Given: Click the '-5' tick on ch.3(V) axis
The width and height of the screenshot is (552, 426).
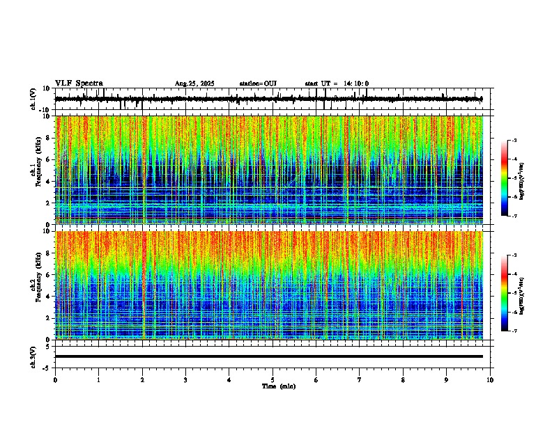Looking at the screenshot, I should [47, 368].
